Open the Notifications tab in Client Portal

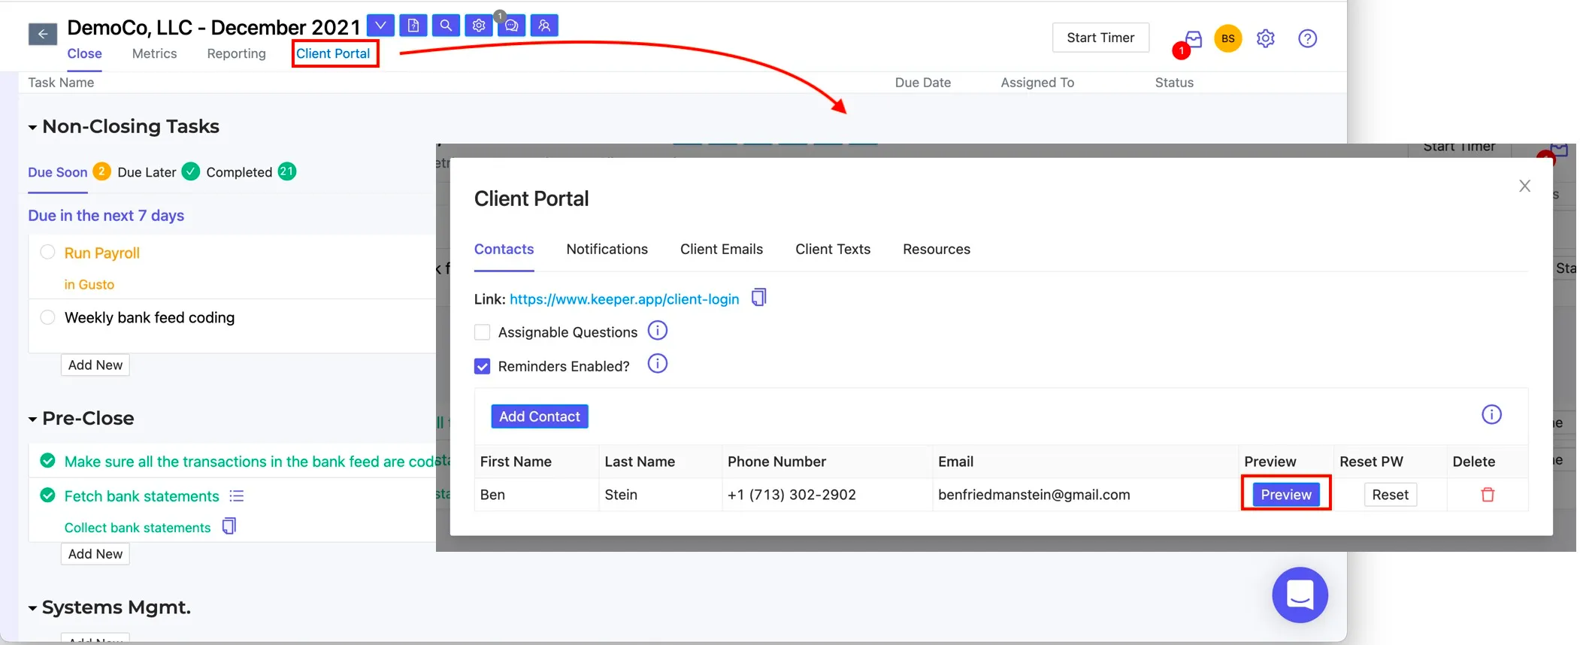coord(607,249)
